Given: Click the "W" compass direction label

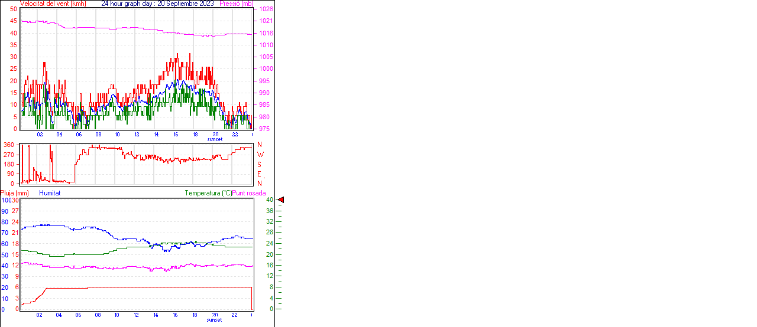Looking at the screenshot, I should [x=260, y=155].
